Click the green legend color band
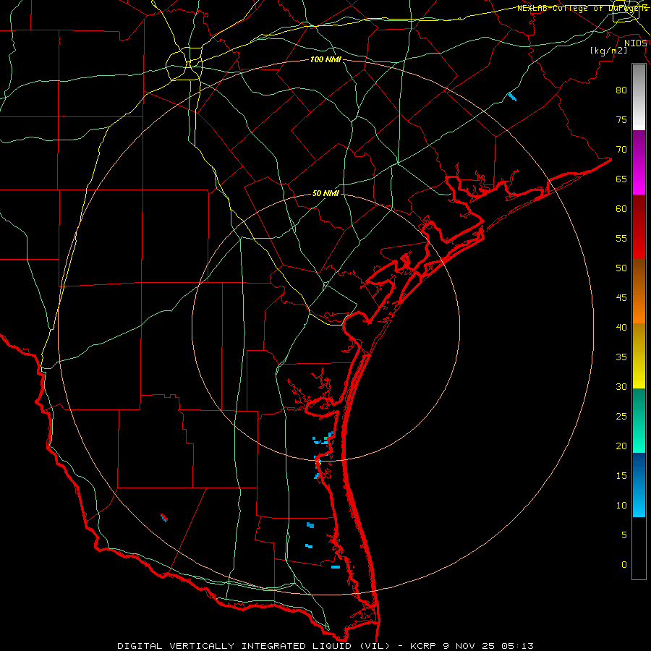Viewport: 651px width, 651px height. pos(639,420)
